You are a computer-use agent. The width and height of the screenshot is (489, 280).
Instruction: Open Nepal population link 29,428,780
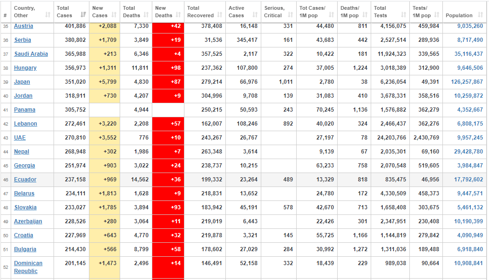click(x=469, y=152)
